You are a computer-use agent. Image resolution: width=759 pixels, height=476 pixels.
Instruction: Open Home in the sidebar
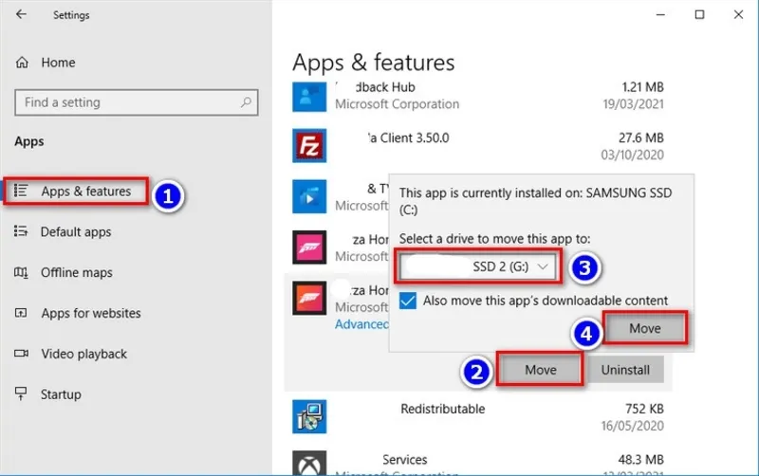[57, 63]
